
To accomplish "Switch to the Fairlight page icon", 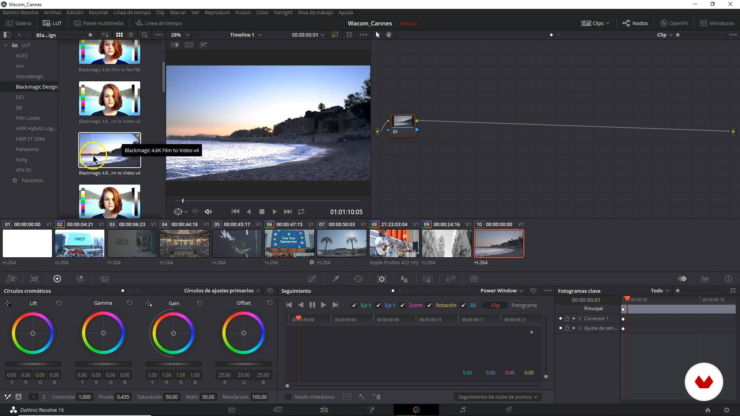I will coord(462,410).
